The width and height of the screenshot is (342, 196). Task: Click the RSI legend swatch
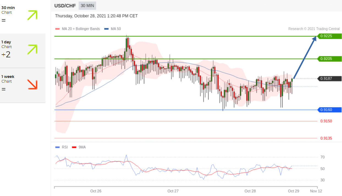click(x=57, y=147)
